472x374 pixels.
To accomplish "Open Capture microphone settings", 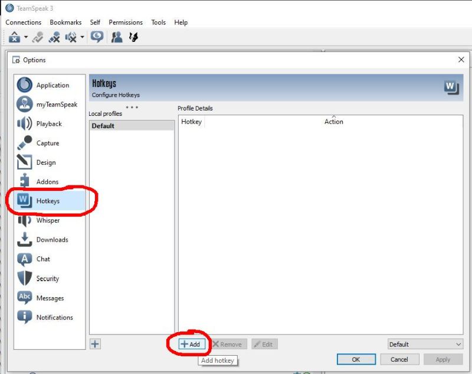I will [x=50, y=143].
